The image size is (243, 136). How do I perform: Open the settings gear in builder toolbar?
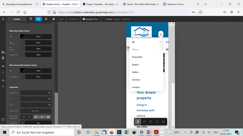tap(46, 19)
